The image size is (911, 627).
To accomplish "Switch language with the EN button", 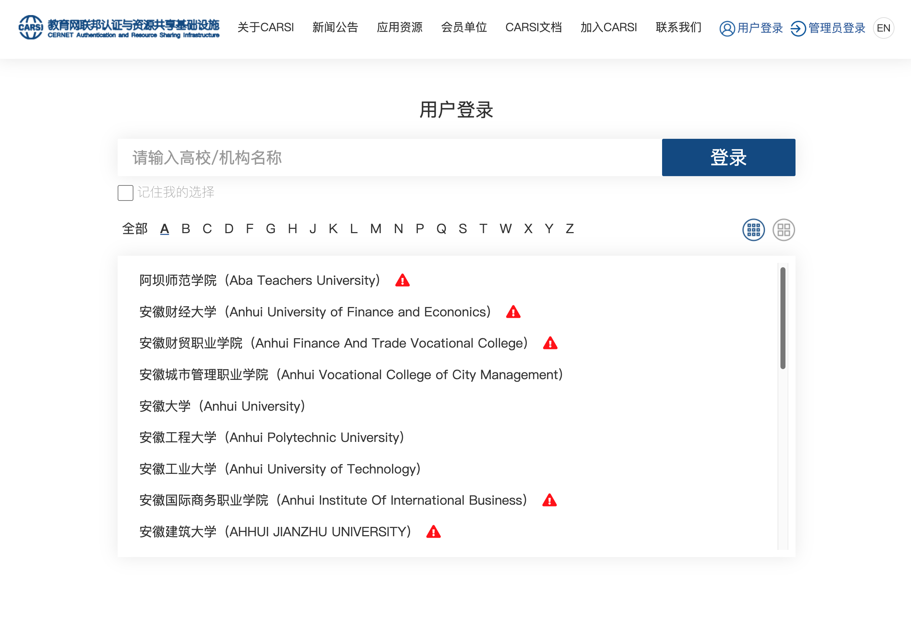I will point(883,28).
